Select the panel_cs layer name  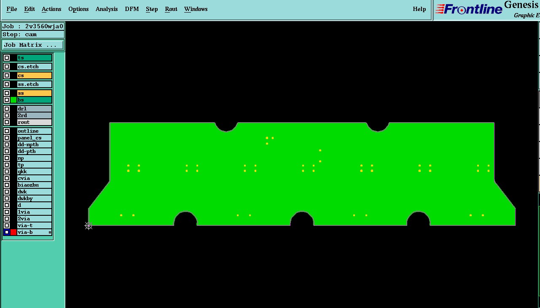35,138
